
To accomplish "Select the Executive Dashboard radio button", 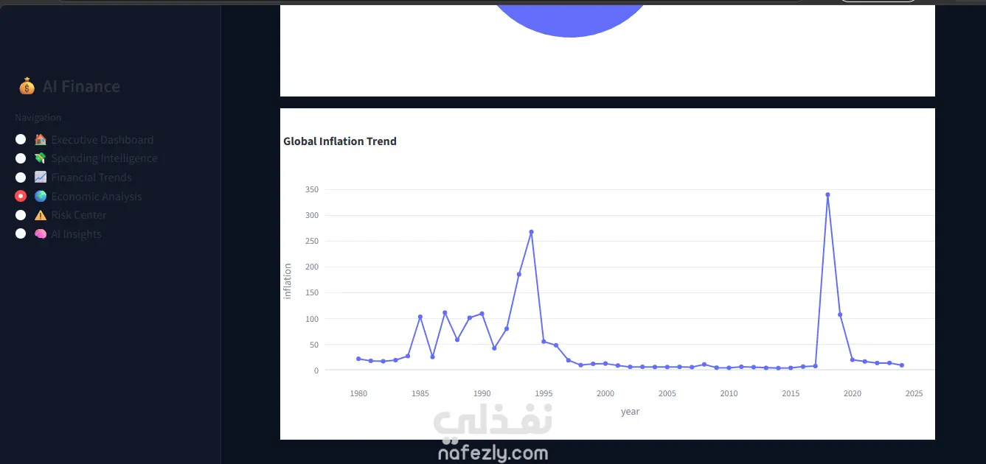I will tap(21, 139).
